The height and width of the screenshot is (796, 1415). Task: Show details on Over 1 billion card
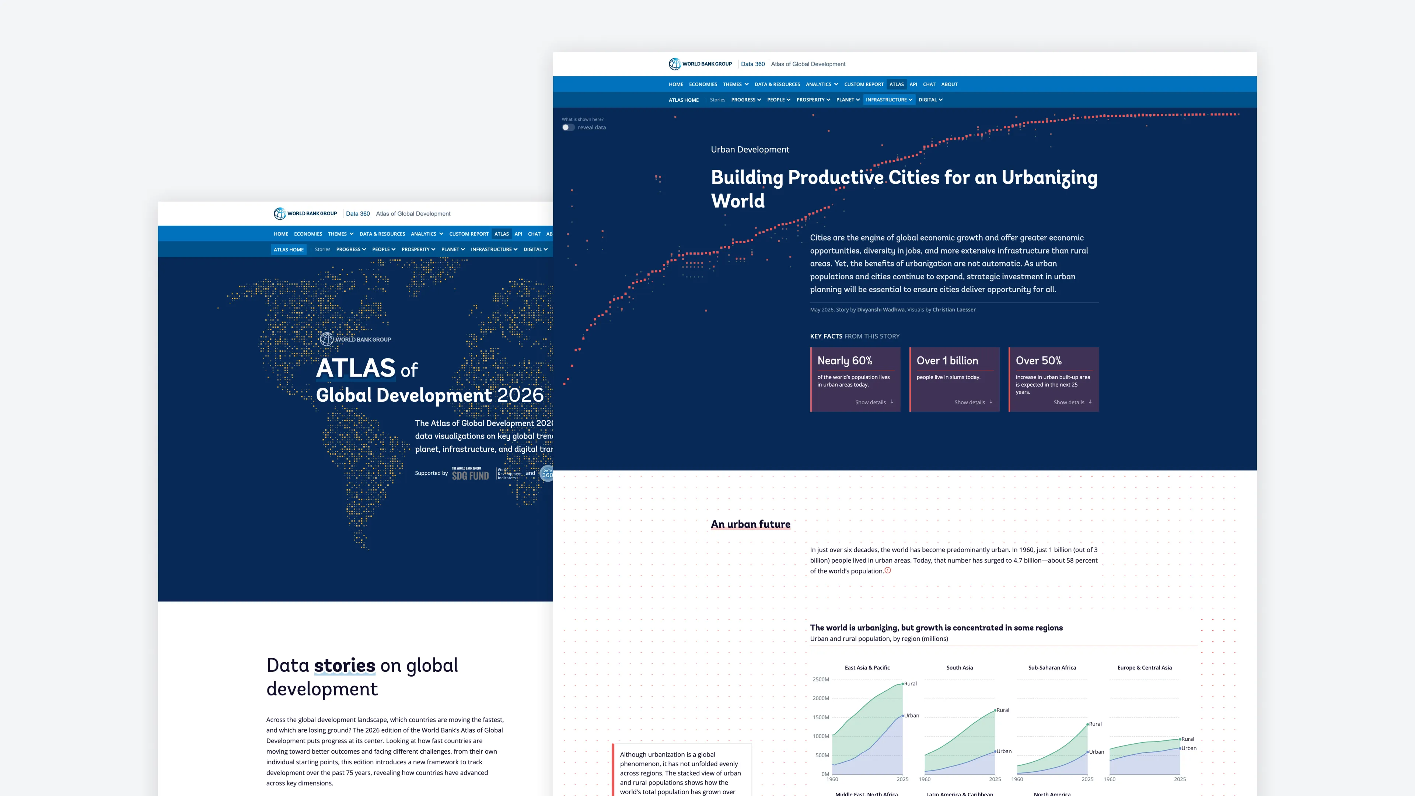click(x=969, y=402)
